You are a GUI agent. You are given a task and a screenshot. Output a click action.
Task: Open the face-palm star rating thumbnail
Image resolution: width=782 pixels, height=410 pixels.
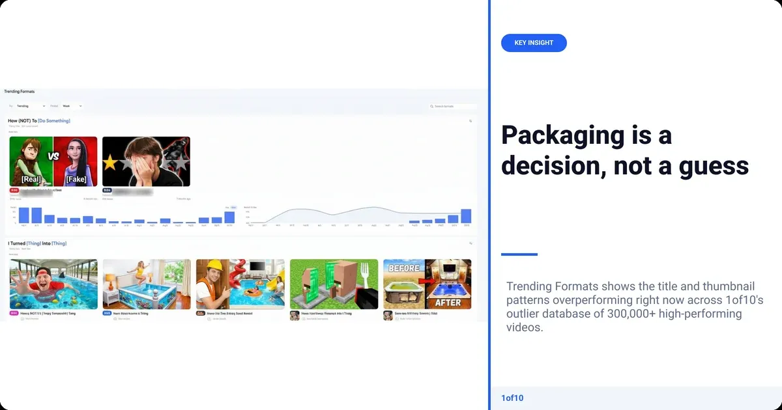tap(146, 161)
